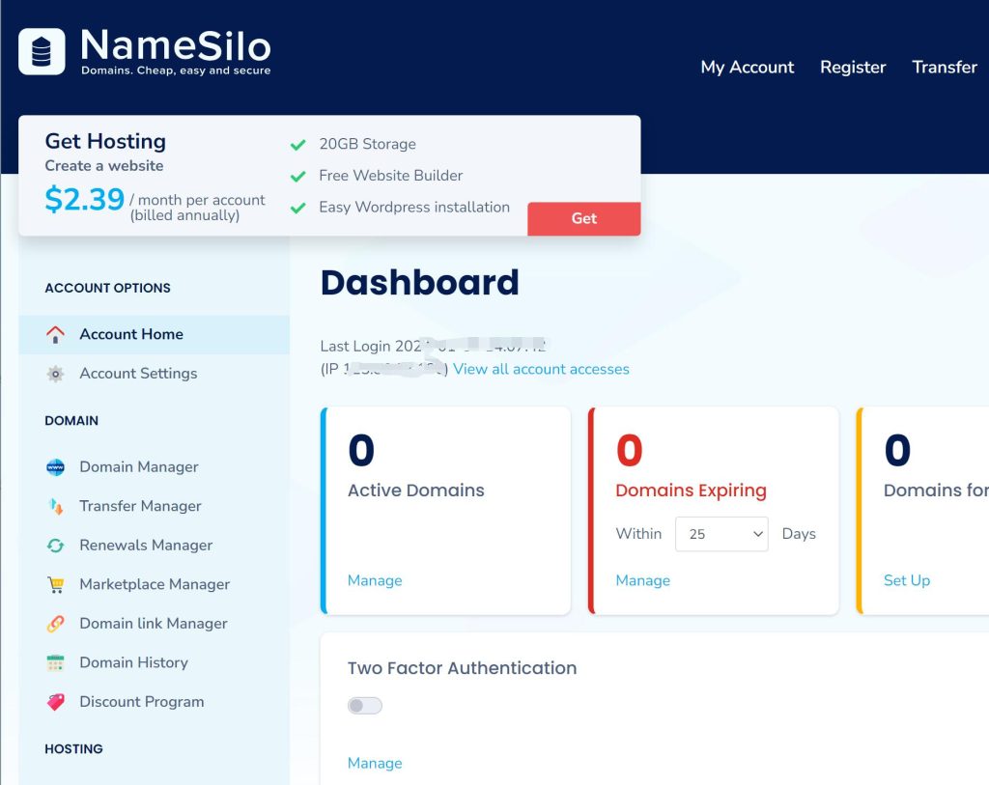Click the Get Hosting heading
The width and height of the screenshot is (989, 785).
[105, 141]
